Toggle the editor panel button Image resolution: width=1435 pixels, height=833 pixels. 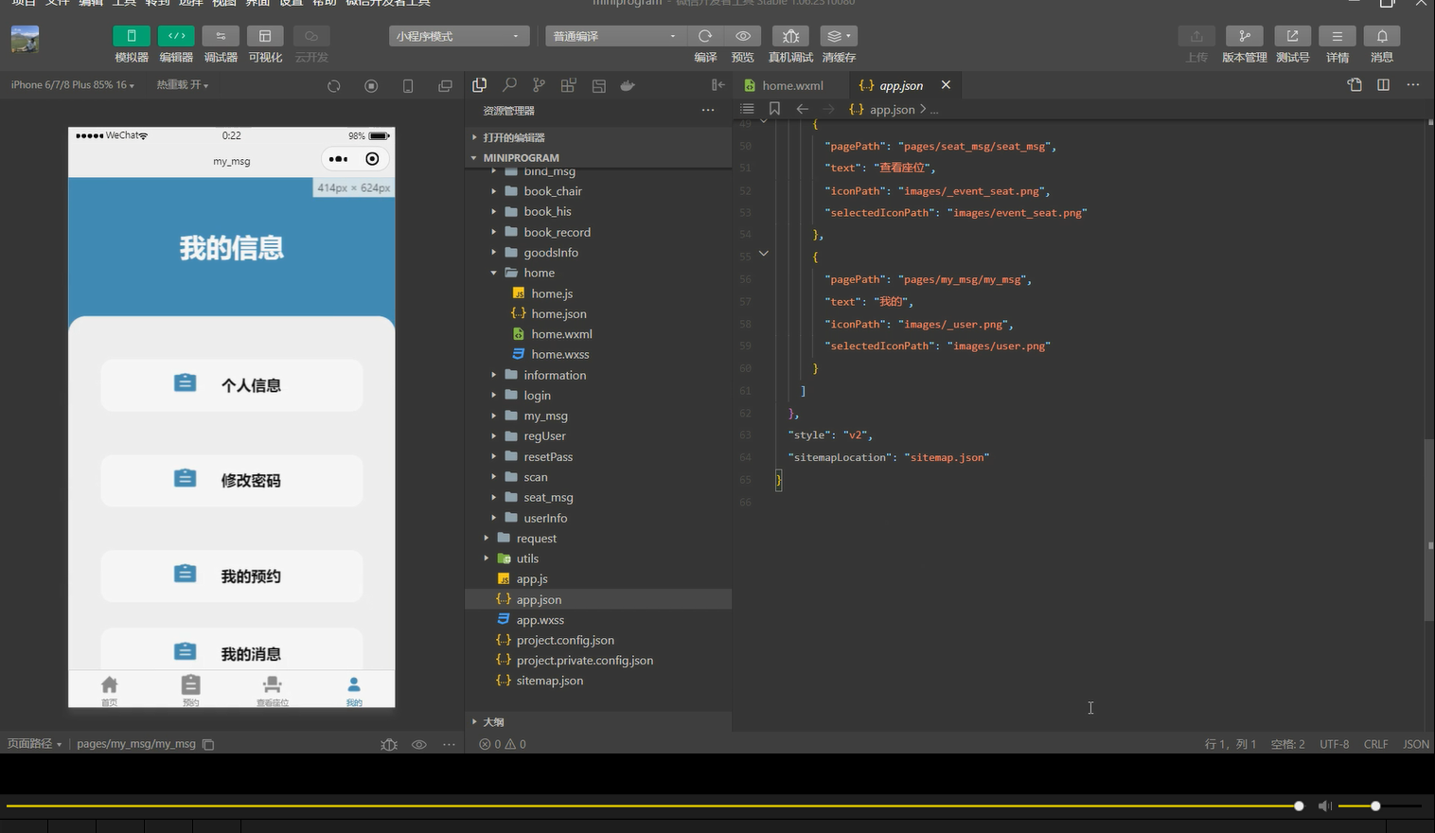tap(176, 36)
